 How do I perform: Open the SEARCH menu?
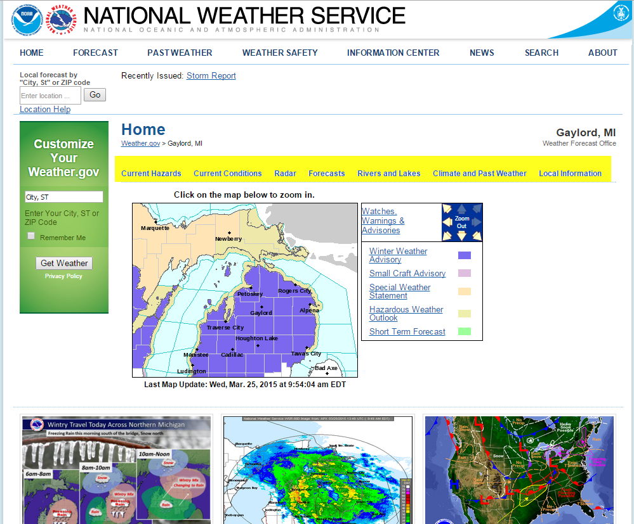point(541,53)
